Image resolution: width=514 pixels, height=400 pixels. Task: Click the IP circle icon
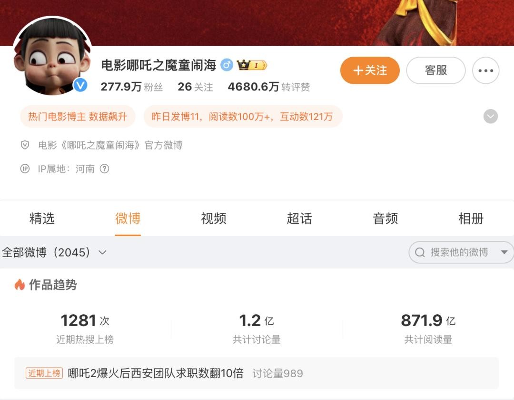(x=25, y=169)
